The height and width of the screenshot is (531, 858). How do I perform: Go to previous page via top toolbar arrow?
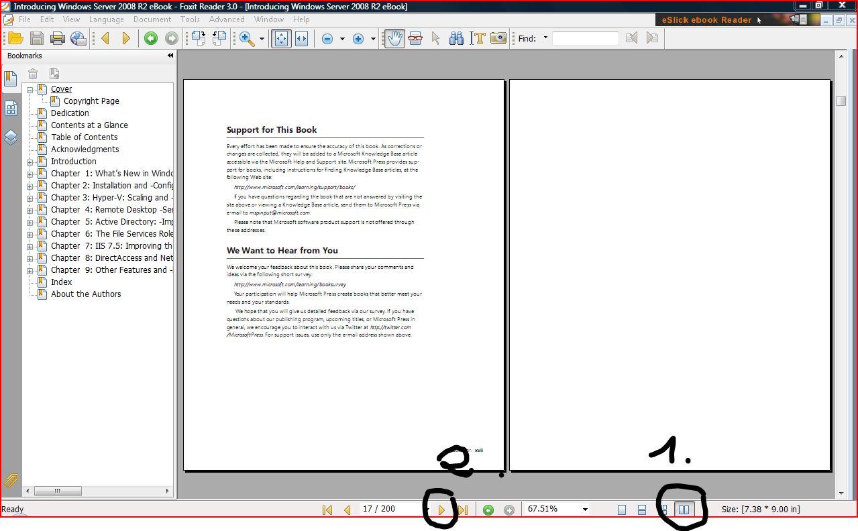(x=105, y=38)
